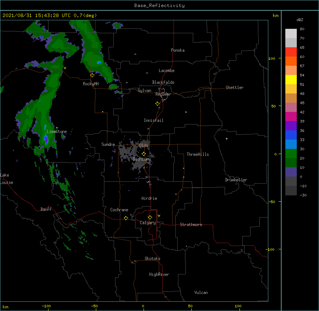Pick the purple 36-39 dBZ legend color
319x311 pixels.
coord(291,126)
